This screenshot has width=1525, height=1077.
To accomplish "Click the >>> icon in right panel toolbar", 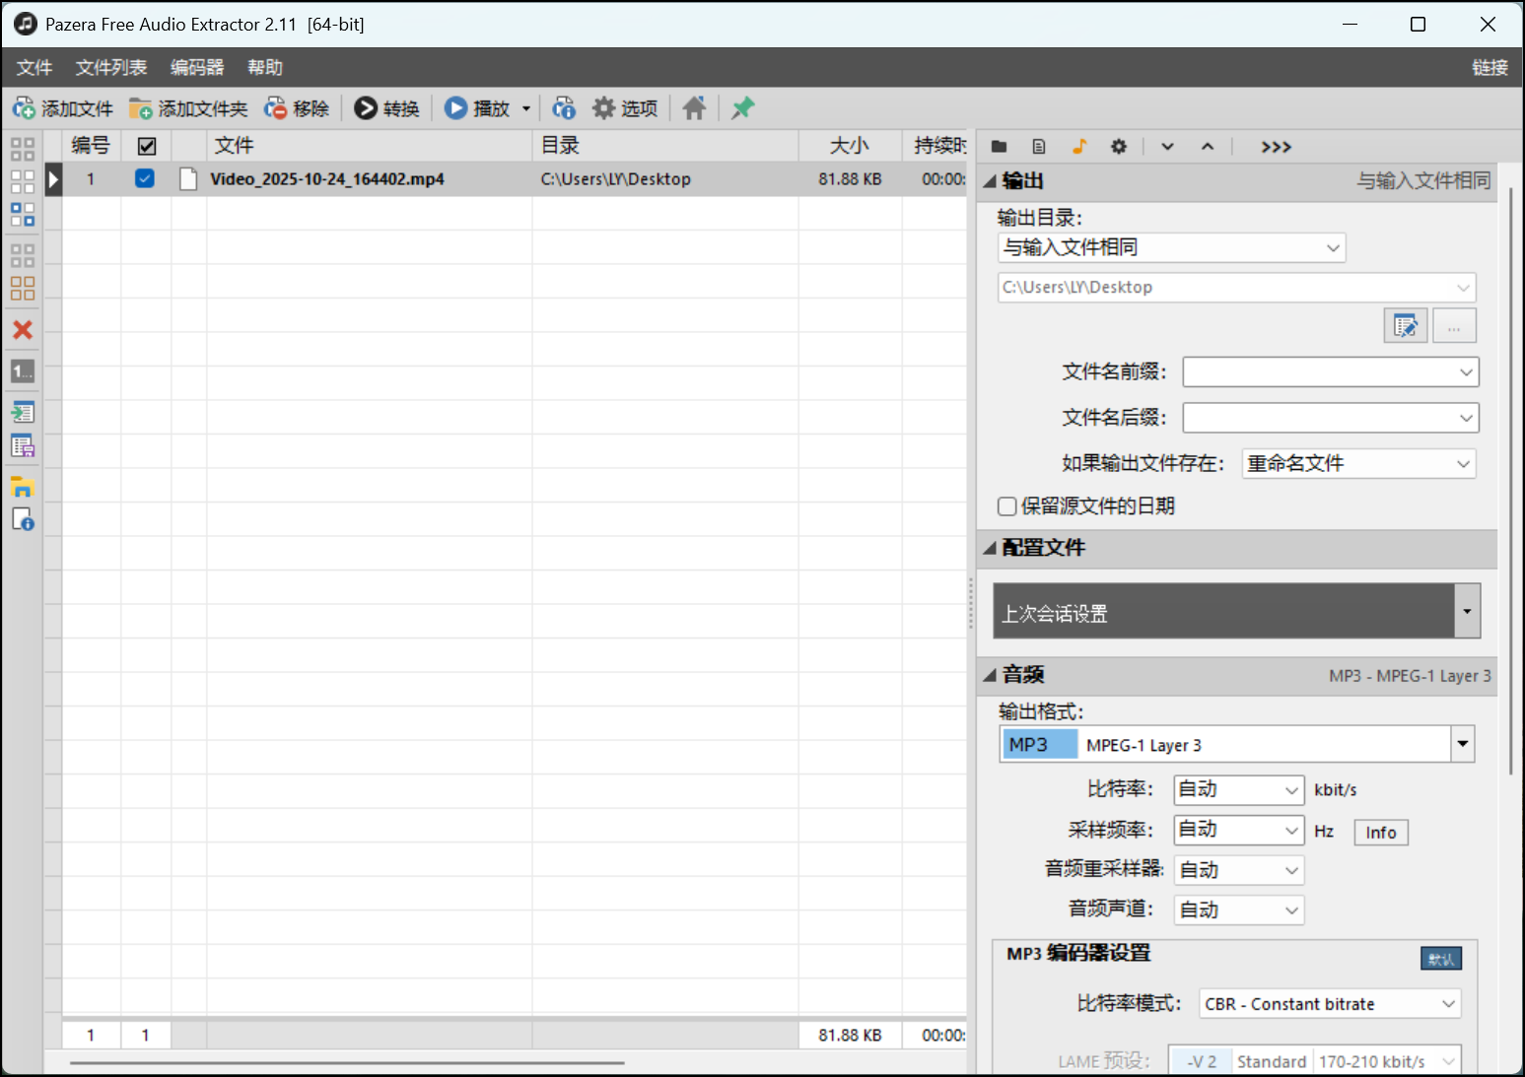I will point(1276,147).
